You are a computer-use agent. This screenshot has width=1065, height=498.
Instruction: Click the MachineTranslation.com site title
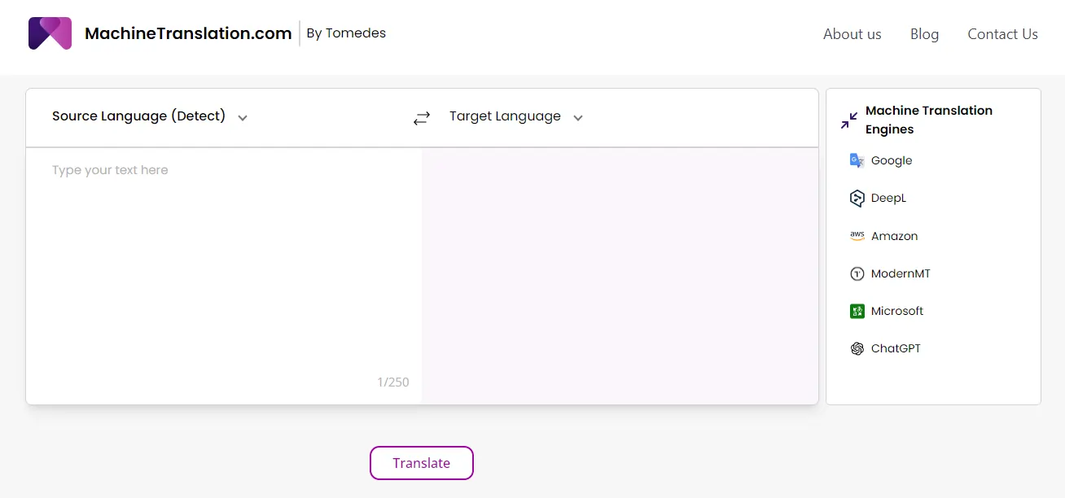(x=188, y=33)
